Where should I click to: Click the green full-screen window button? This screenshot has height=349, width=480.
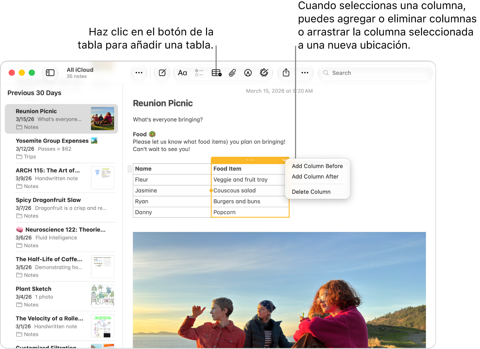[x=32, y=73]
